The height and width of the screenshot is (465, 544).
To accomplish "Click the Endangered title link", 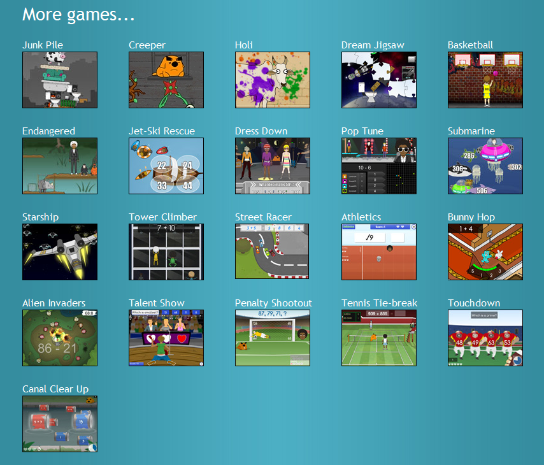I will tap(48, 131).
